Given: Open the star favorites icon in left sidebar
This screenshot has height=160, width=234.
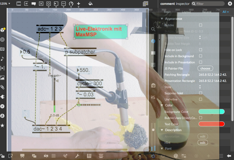Looking at the screenshot, I should (x=3, y=125).
